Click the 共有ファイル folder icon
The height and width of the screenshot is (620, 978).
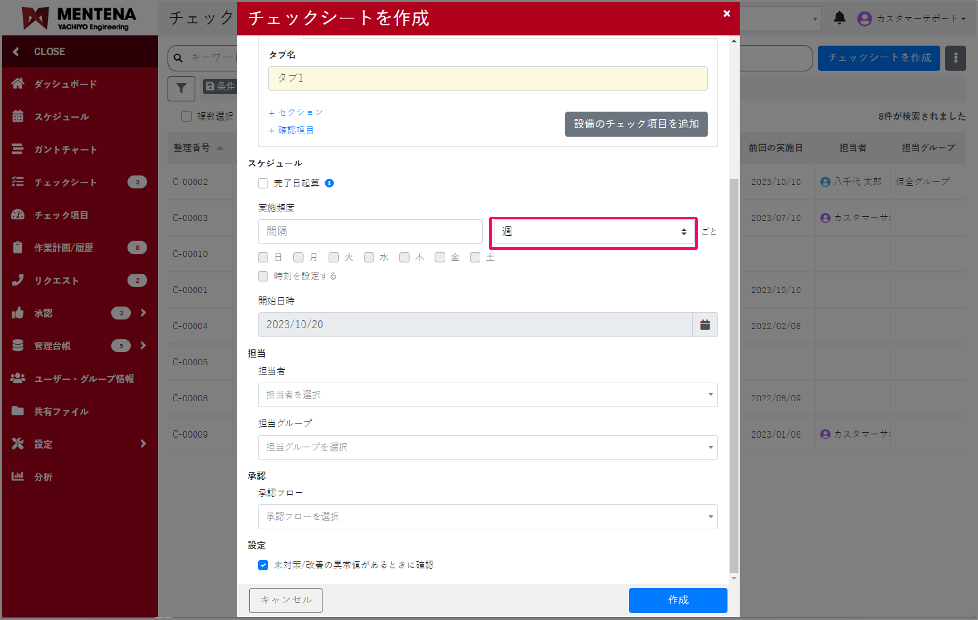click(18, 411)
